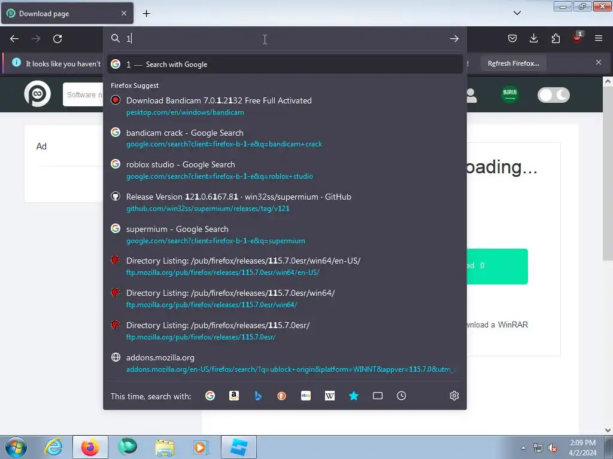613x459 pixels.
Task: Click the green download button
Action: 497,266
